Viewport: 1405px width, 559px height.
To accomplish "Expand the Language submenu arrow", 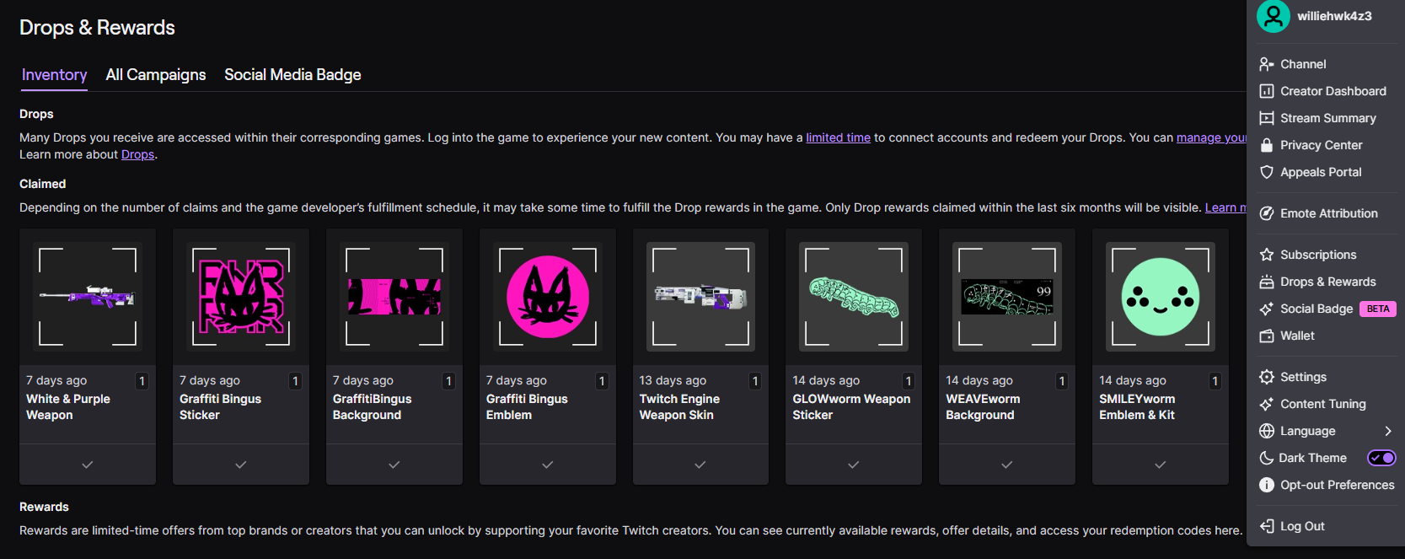I will coord(1387,431).
